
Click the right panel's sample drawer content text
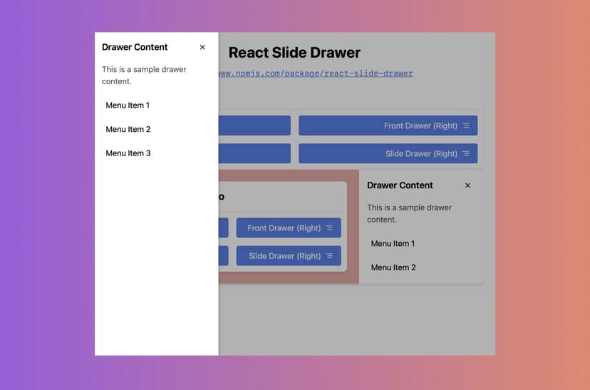410,213
